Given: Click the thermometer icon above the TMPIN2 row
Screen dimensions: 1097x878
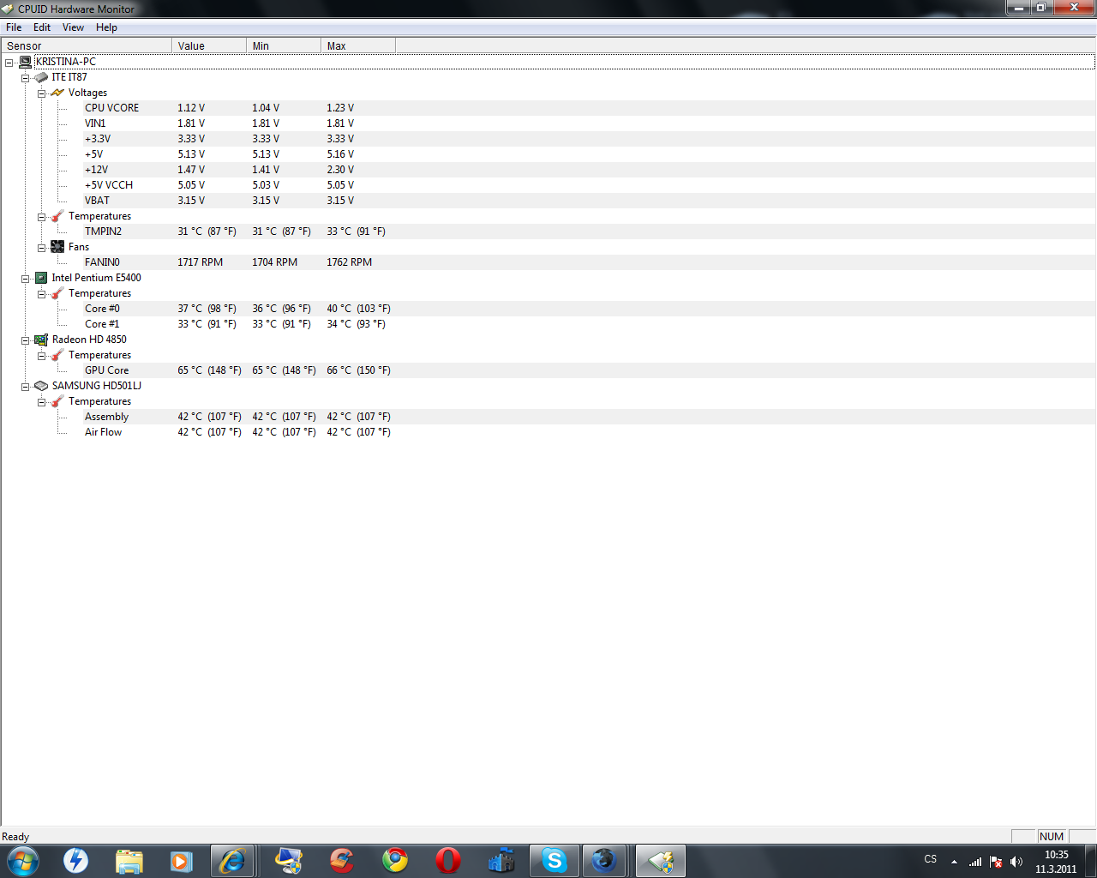Looking at the screenshot, I should click(57, 216).
